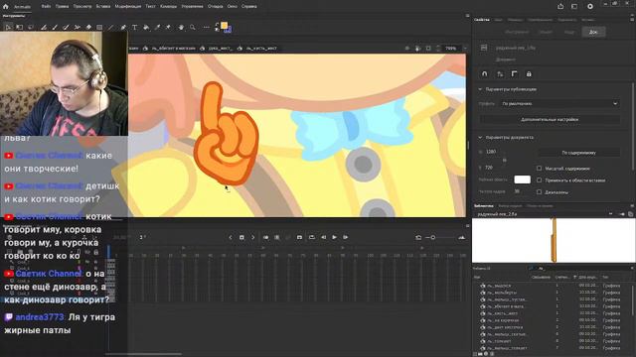Click the height field showing 720
The width and height of the screenshot is (636, 357).
pyautogui.click(x=489, y=168)
